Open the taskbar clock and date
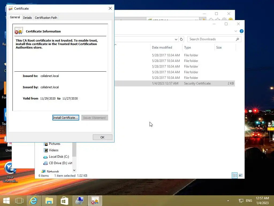 point(262,201)
